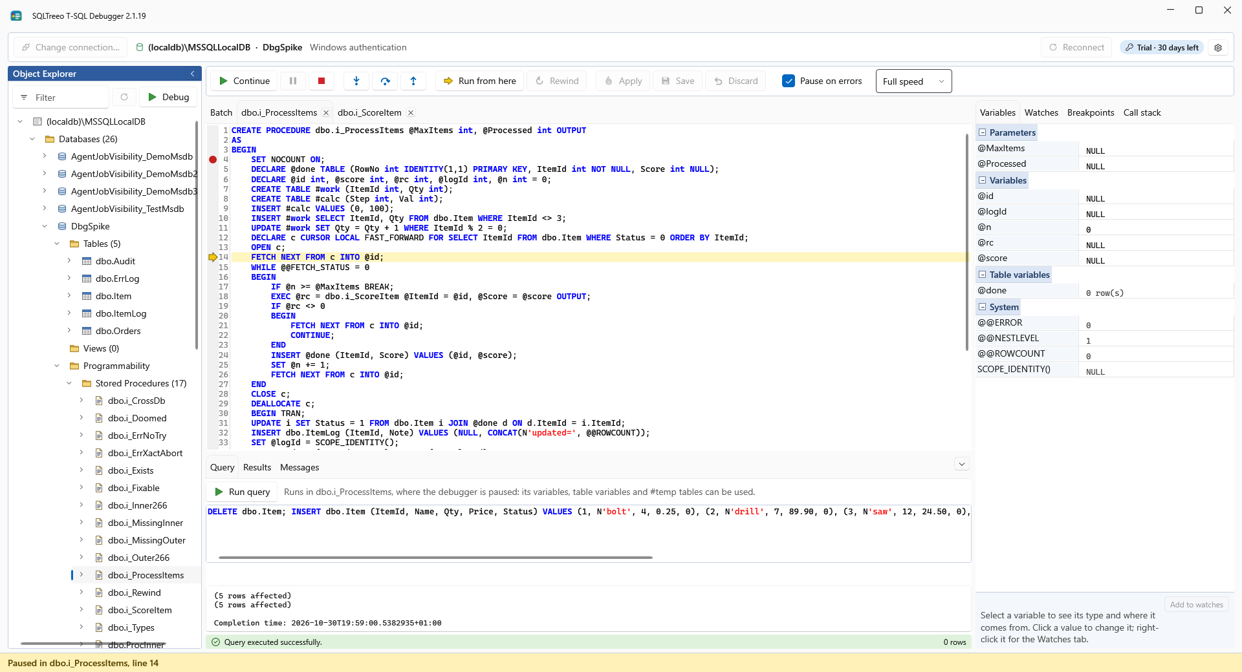Image resolution: width=1242 pixels, height=672 pixels.
Task: Click the Continue button
Action: coord(244,81)
